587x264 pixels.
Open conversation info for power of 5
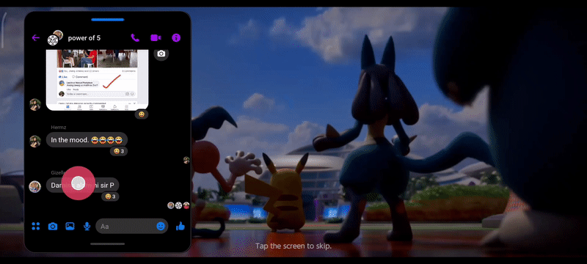point(176,38)
